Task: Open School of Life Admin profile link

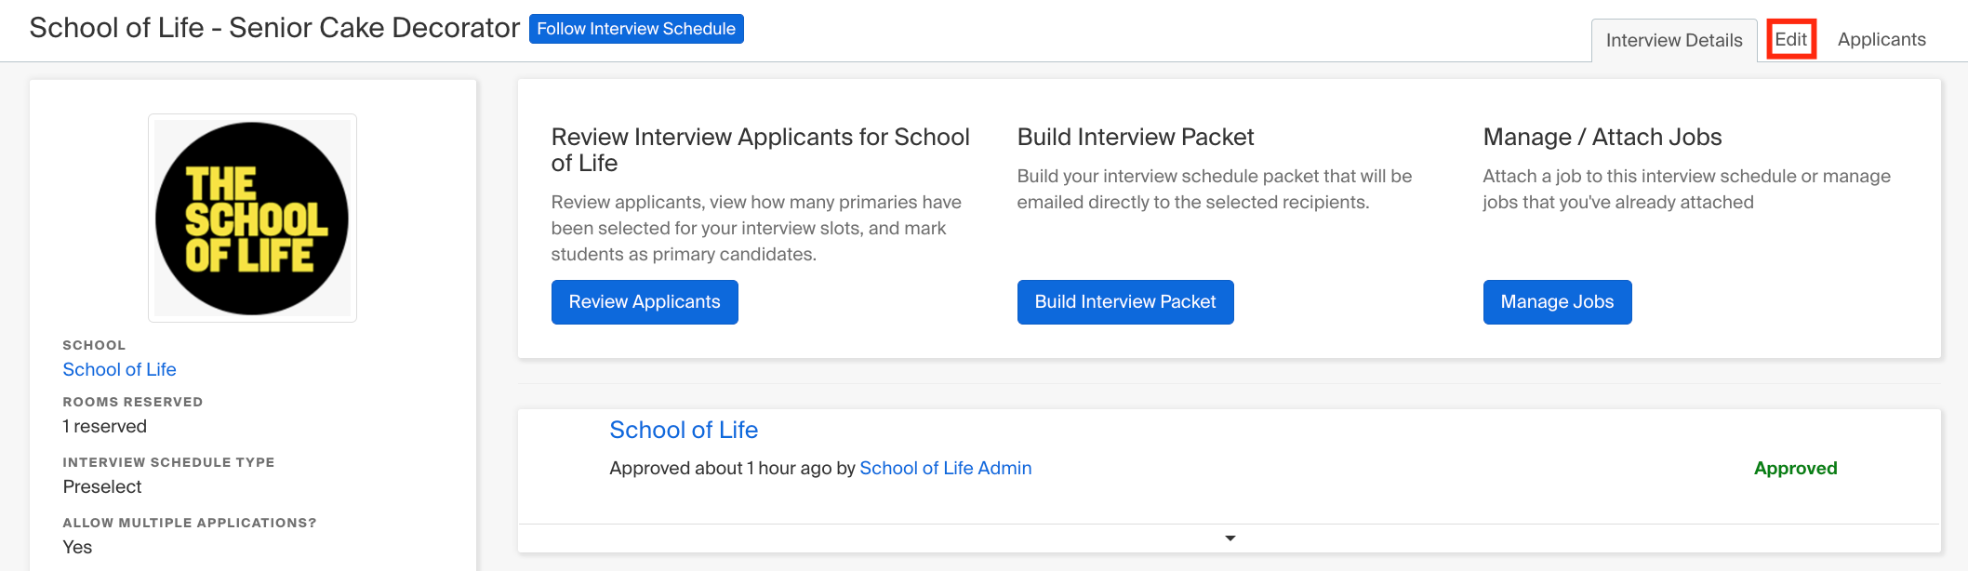Action: 945,468
